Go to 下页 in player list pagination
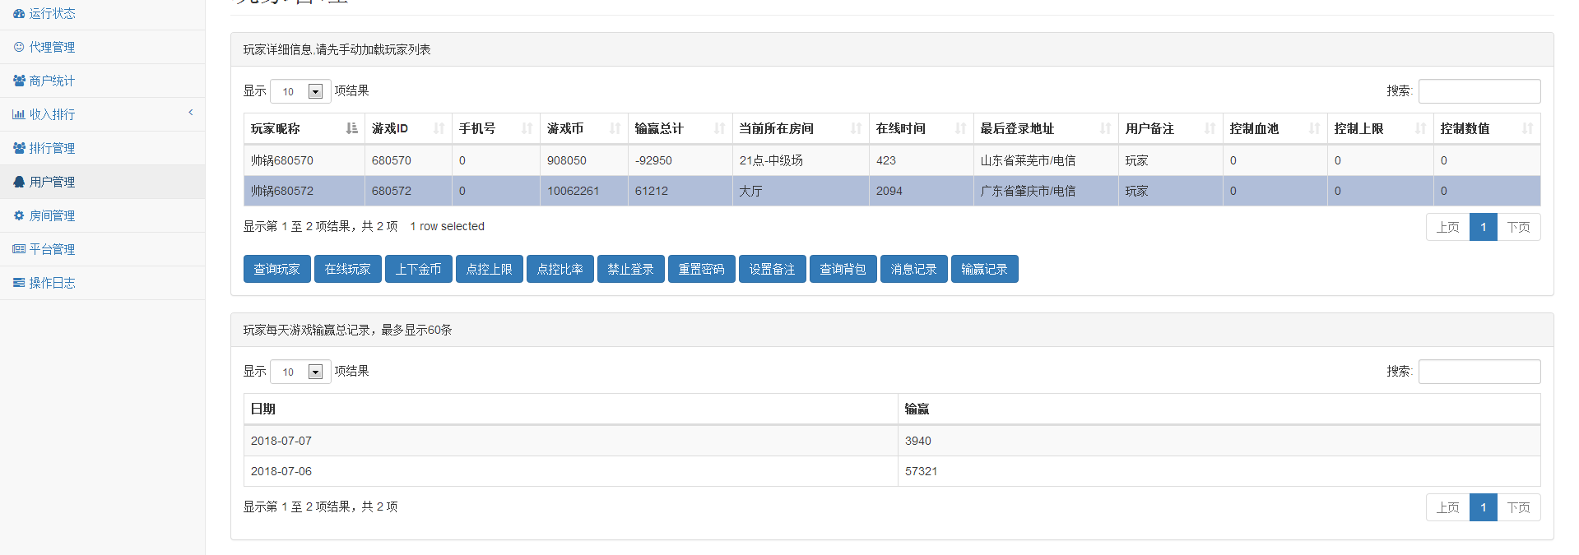1579x555 pixels. point(1518,228)
